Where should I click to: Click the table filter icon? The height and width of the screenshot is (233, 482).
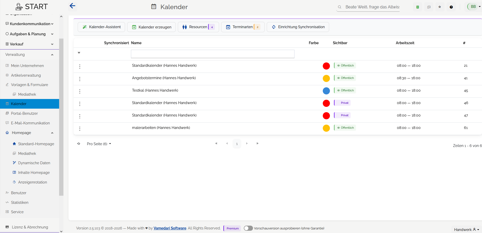[79, 53]
